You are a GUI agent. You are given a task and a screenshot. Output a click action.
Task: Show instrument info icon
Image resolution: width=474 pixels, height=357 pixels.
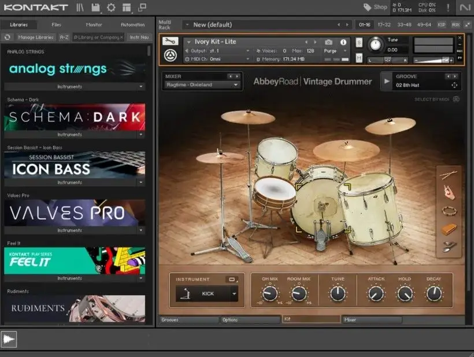tap(343, 42)
